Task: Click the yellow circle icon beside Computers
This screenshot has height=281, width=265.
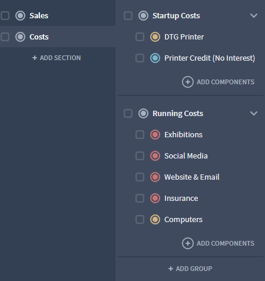Action: tap(155, 220)
